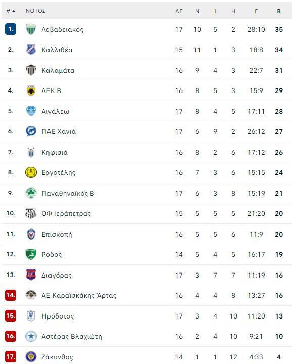Viewport: 292px width, 364px height.
Task: Click the Γ goals column header
Action: point(256,11)
